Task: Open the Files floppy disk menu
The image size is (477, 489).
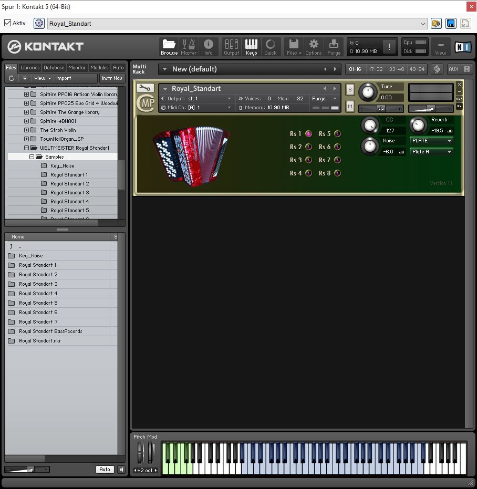Action: [294, 47]
